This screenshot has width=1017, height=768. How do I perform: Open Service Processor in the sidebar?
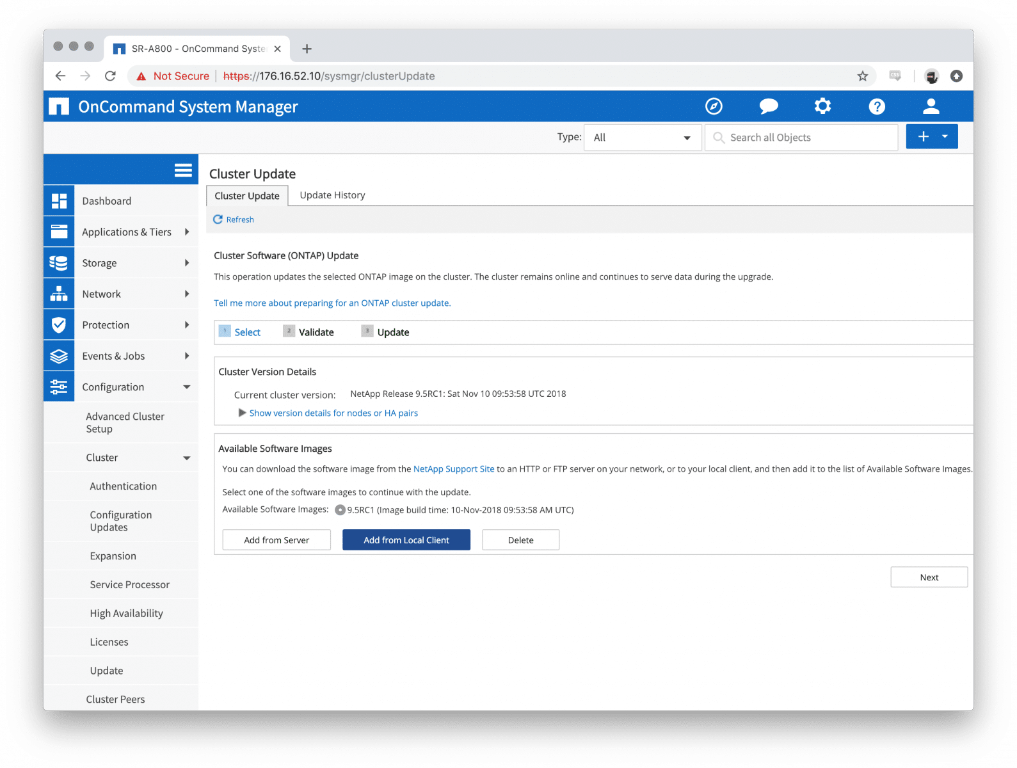[x=129, y=585]
